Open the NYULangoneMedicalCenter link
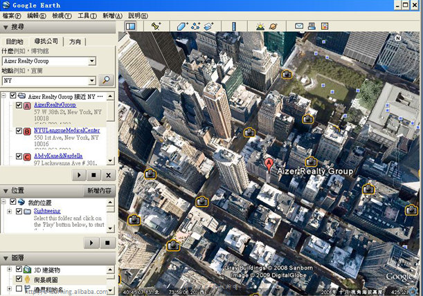 67,131
